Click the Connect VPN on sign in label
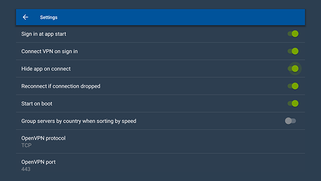This screenshot has width=321, height=181. click(49, 51)
